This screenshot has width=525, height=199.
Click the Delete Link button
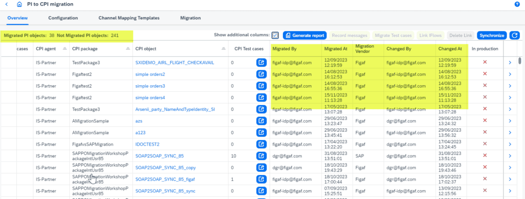point(461,35)
